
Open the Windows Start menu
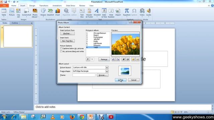4,117
